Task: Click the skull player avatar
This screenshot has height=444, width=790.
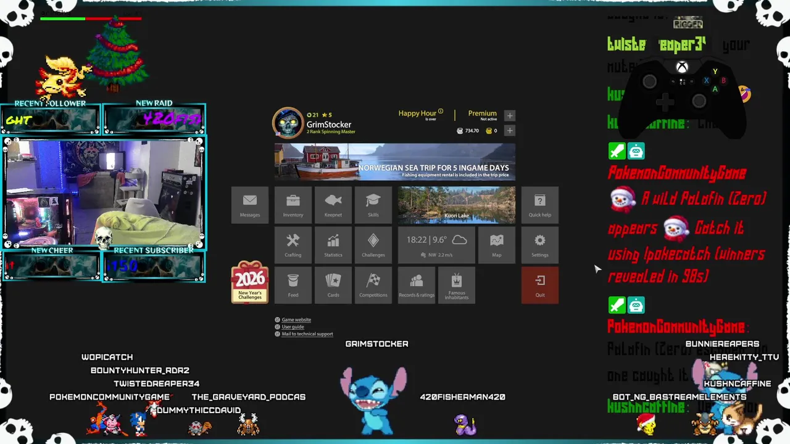Action: coord(288,123)
